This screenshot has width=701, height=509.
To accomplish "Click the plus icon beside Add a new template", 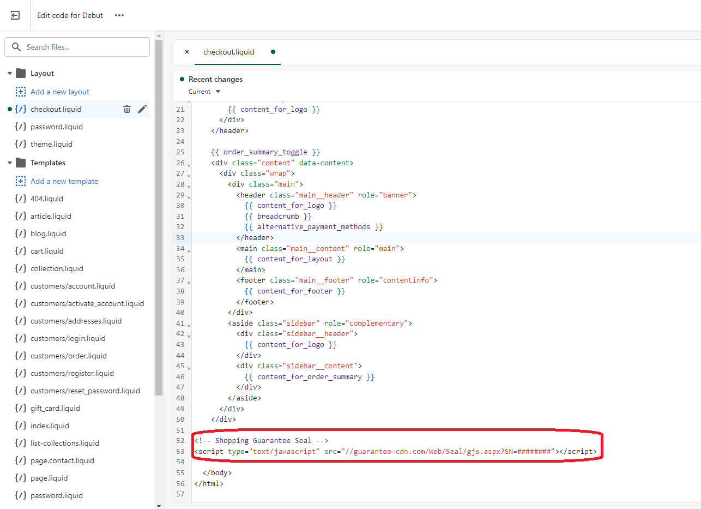I will pos(21,181).
